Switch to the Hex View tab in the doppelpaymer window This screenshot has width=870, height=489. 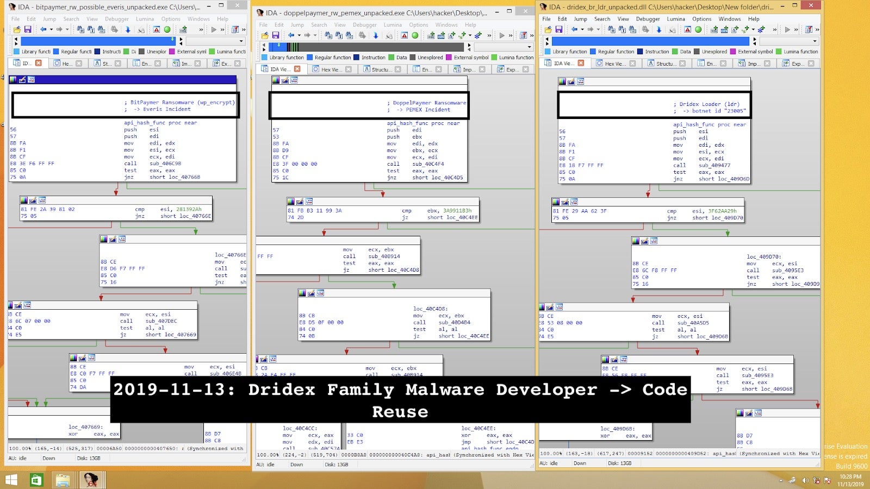click(330, 69)
